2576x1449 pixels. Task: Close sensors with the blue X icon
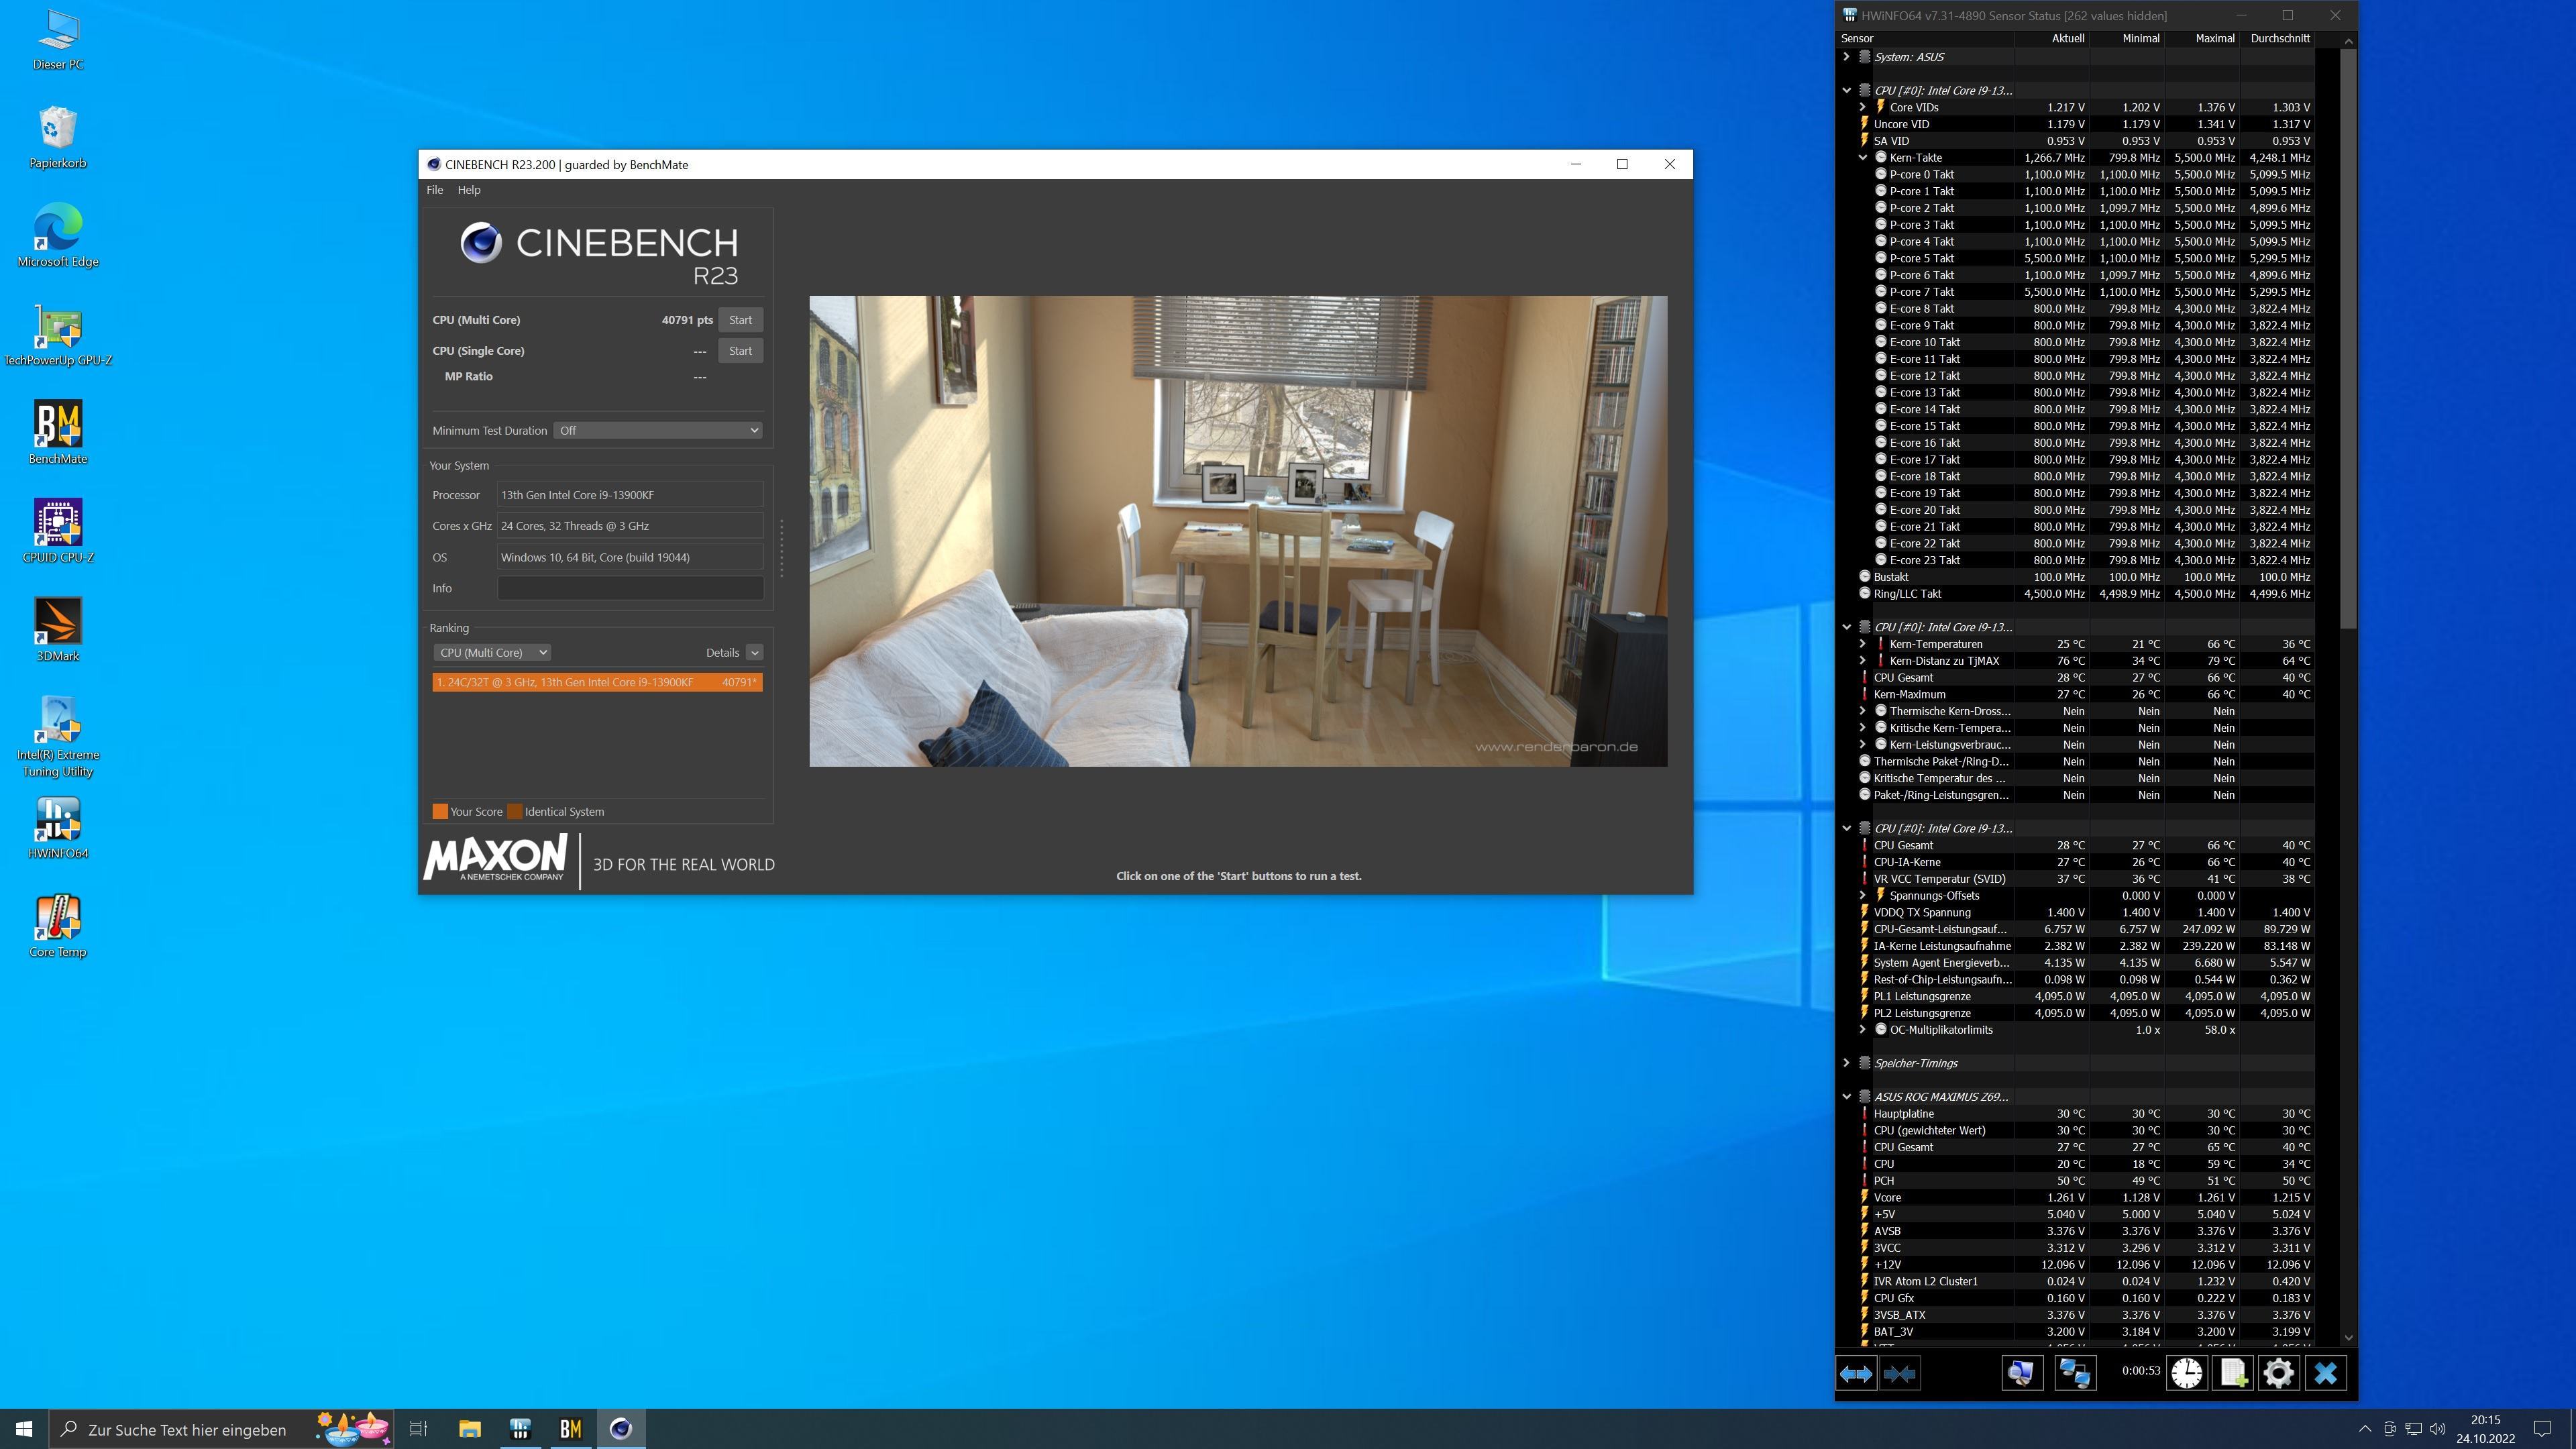click(x=2325, y=1374)
